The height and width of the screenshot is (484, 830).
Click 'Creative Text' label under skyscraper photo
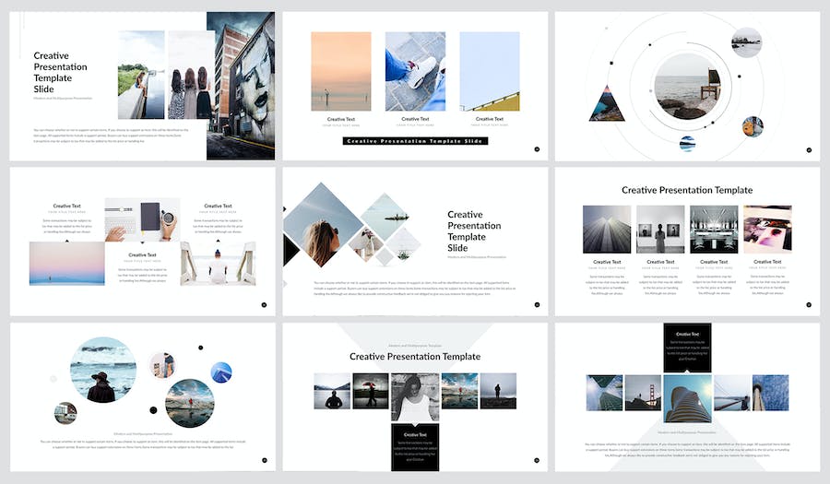pos(607,262)
